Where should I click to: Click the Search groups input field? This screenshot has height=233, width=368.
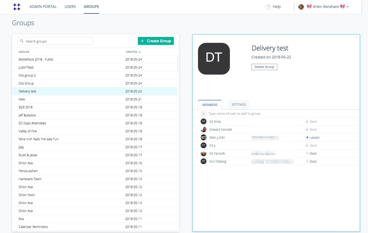[x=55, y=41]
